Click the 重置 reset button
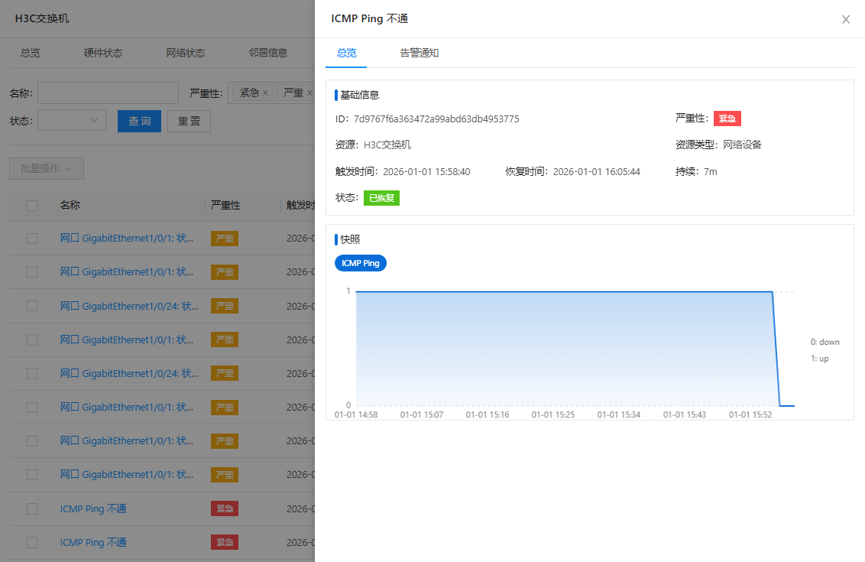Screen dimensions: 865x562 pos(189,121)
